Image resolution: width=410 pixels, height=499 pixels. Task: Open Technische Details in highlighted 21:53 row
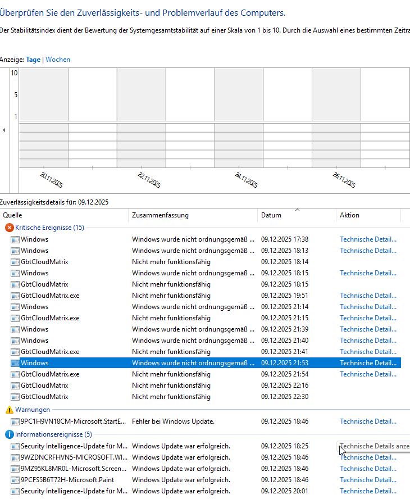[x=368, y=363]
